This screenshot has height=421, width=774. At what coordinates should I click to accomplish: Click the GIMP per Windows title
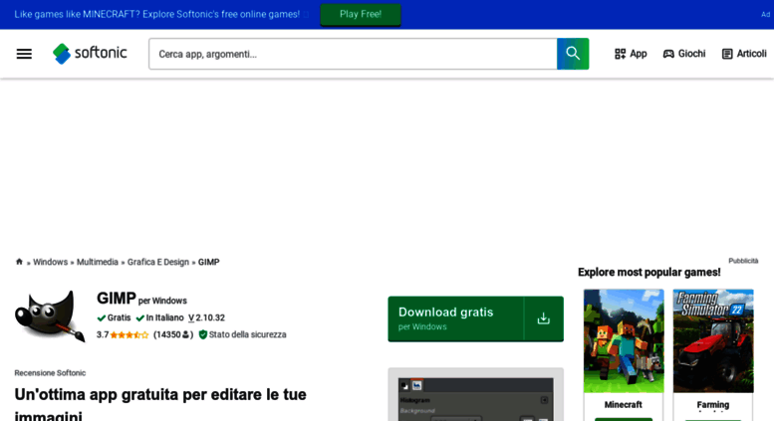click(141, 299)
